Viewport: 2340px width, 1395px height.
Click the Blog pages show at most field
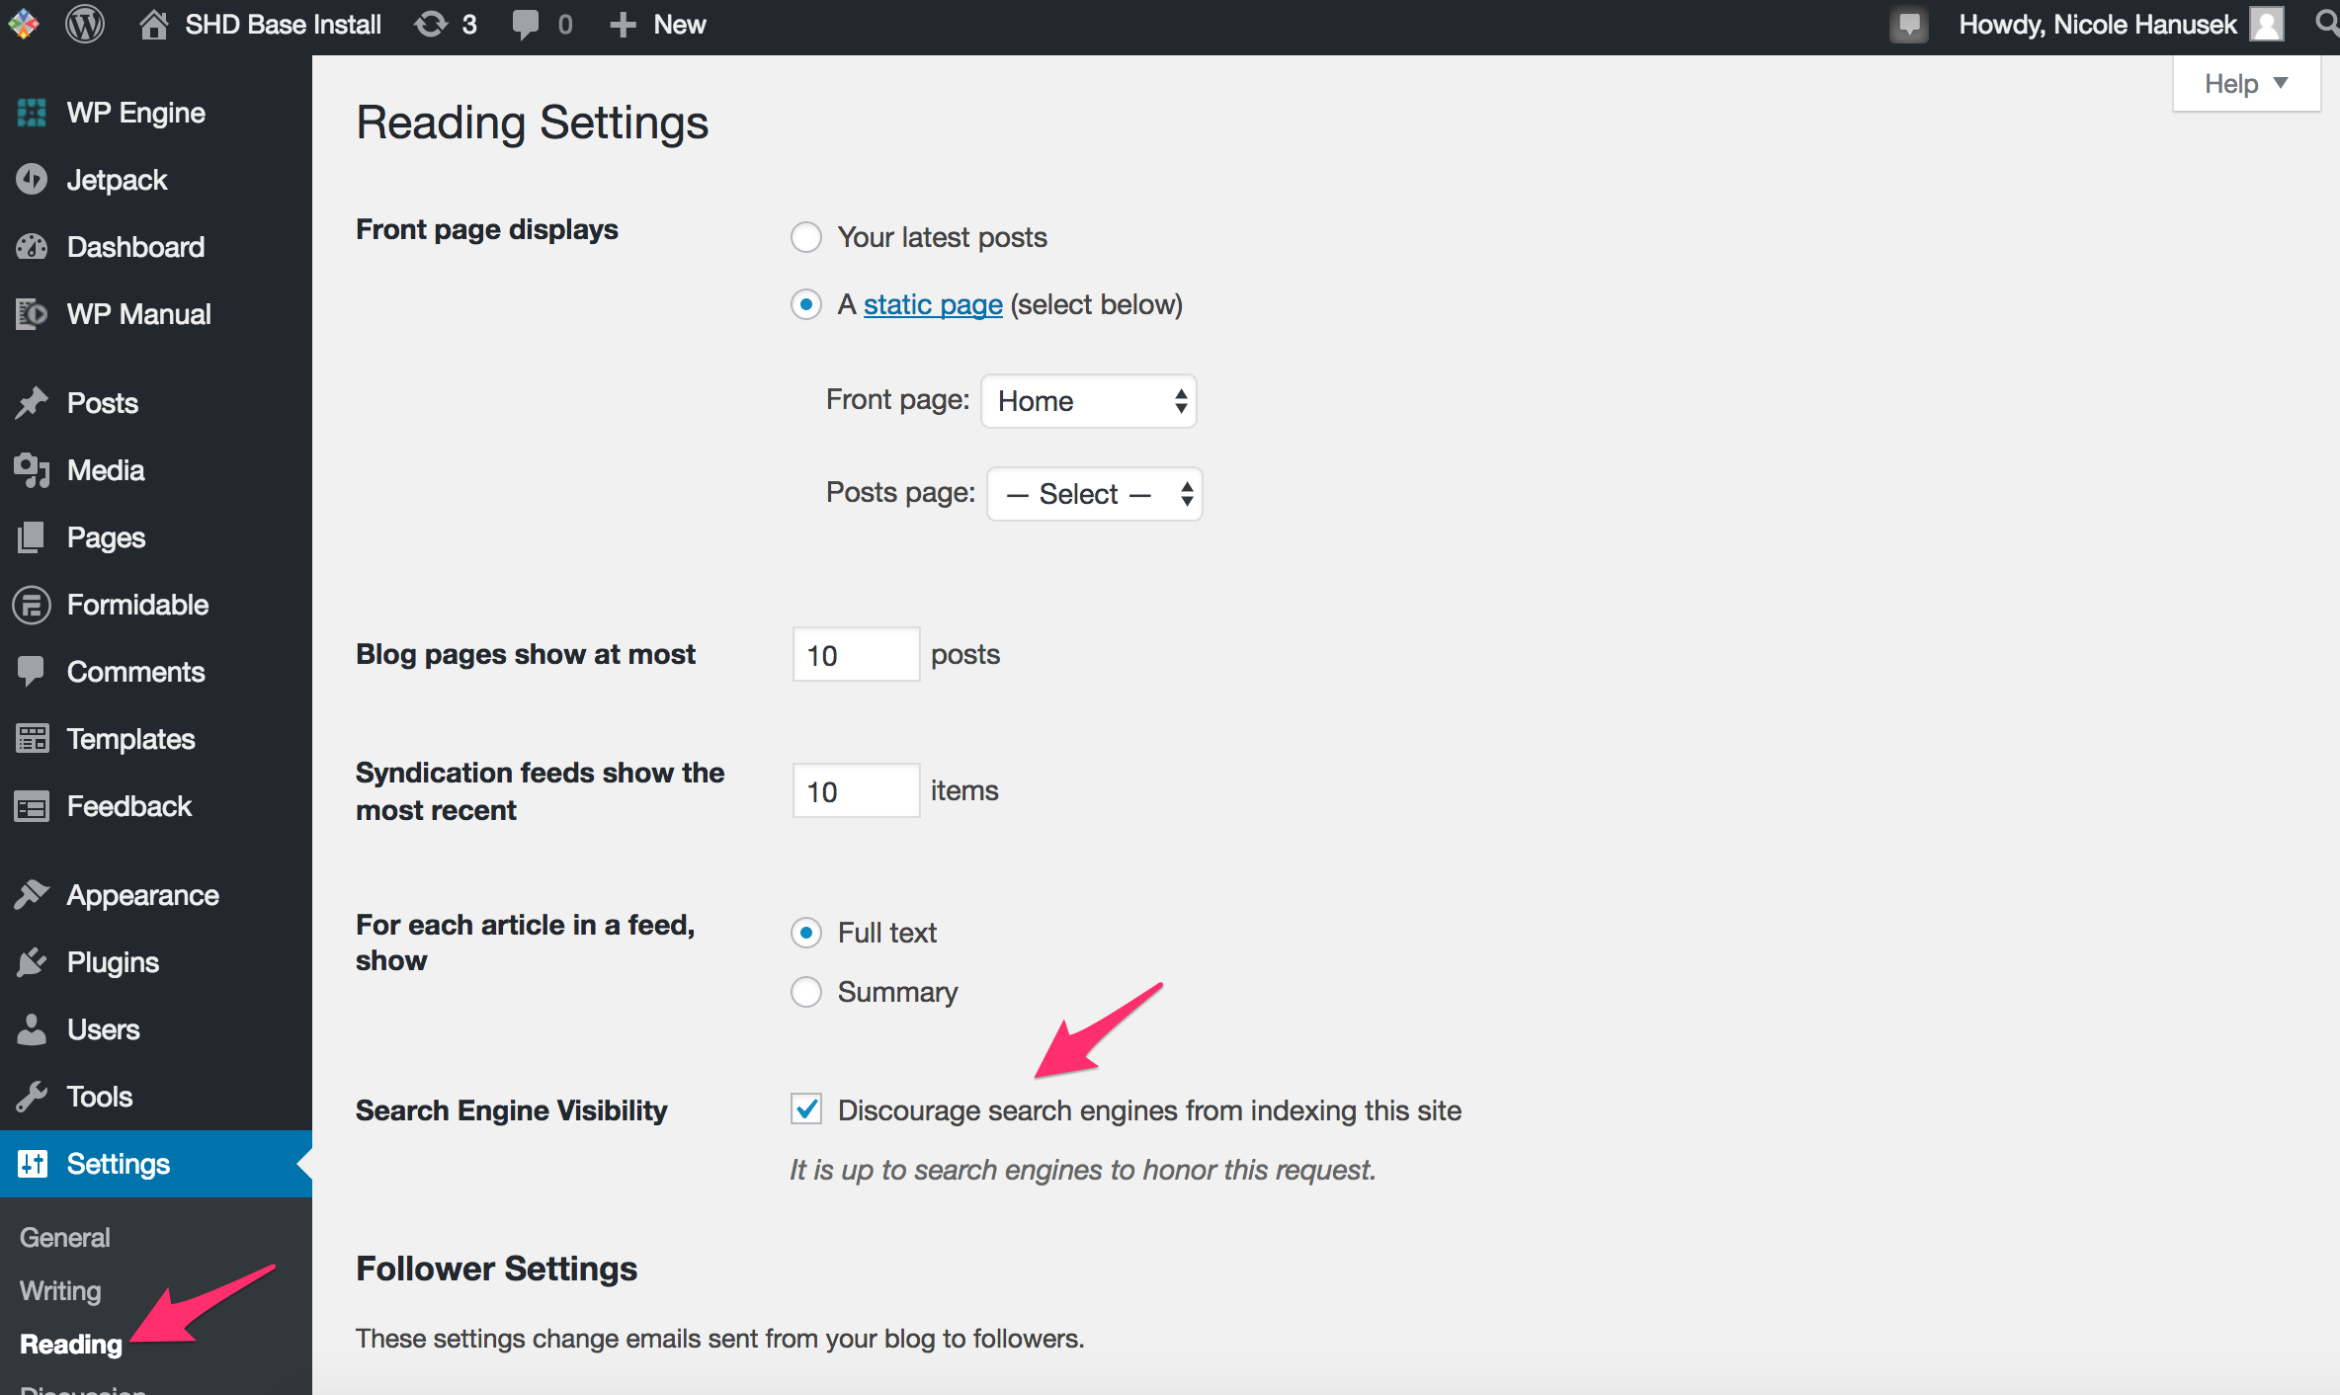[855, 654]
